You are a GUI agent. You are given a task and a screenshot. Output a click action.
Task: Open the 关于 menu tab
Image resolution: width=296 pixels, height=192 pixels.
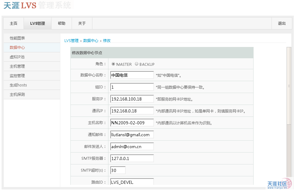(82, 23)
